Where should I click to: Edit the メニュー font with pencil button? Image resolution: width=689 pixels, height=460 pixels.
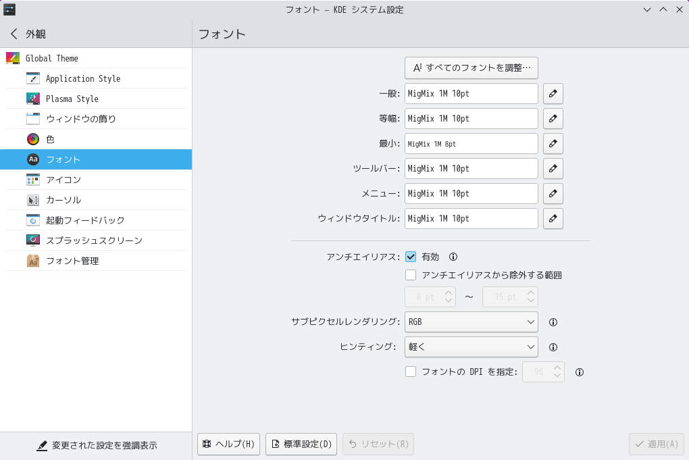(x=553, y=194)
